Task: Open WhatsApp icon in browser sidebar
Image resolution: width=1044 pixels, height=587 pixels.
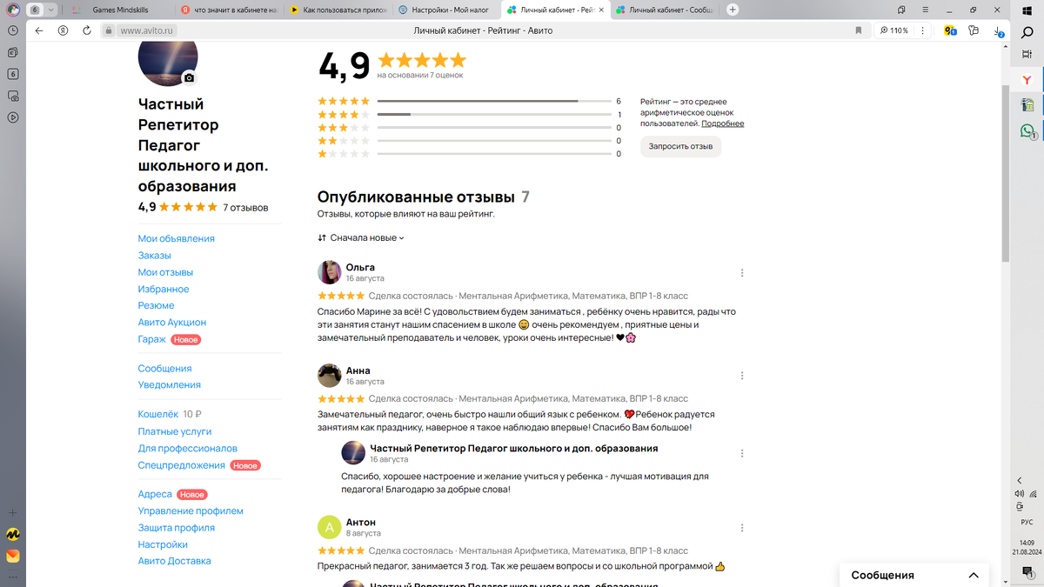Action: 1027,131
